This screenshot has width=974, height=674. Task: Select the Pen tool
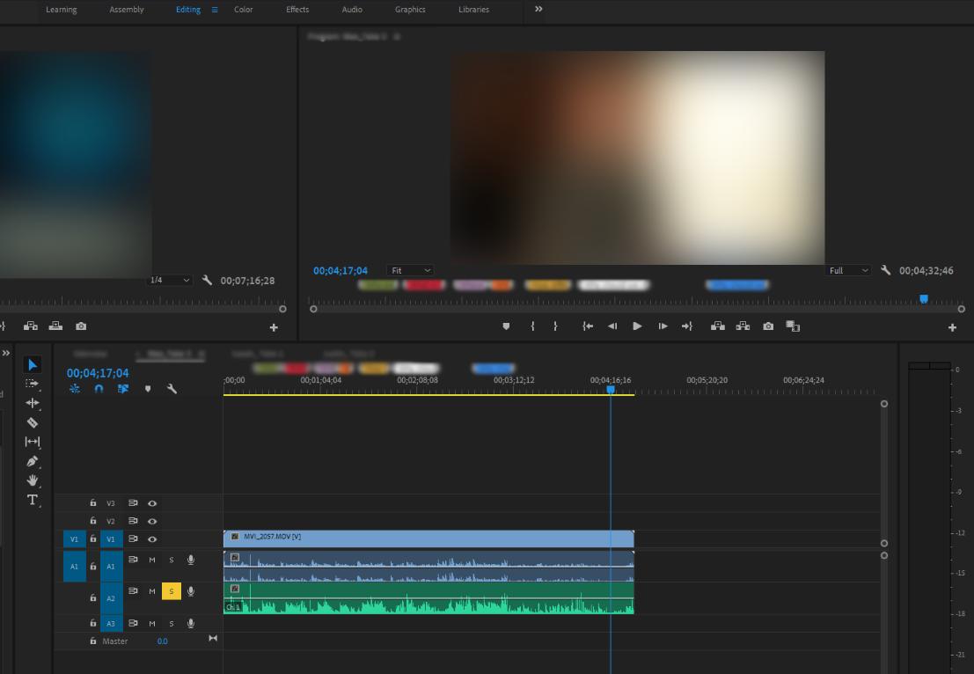pos(33,461)
